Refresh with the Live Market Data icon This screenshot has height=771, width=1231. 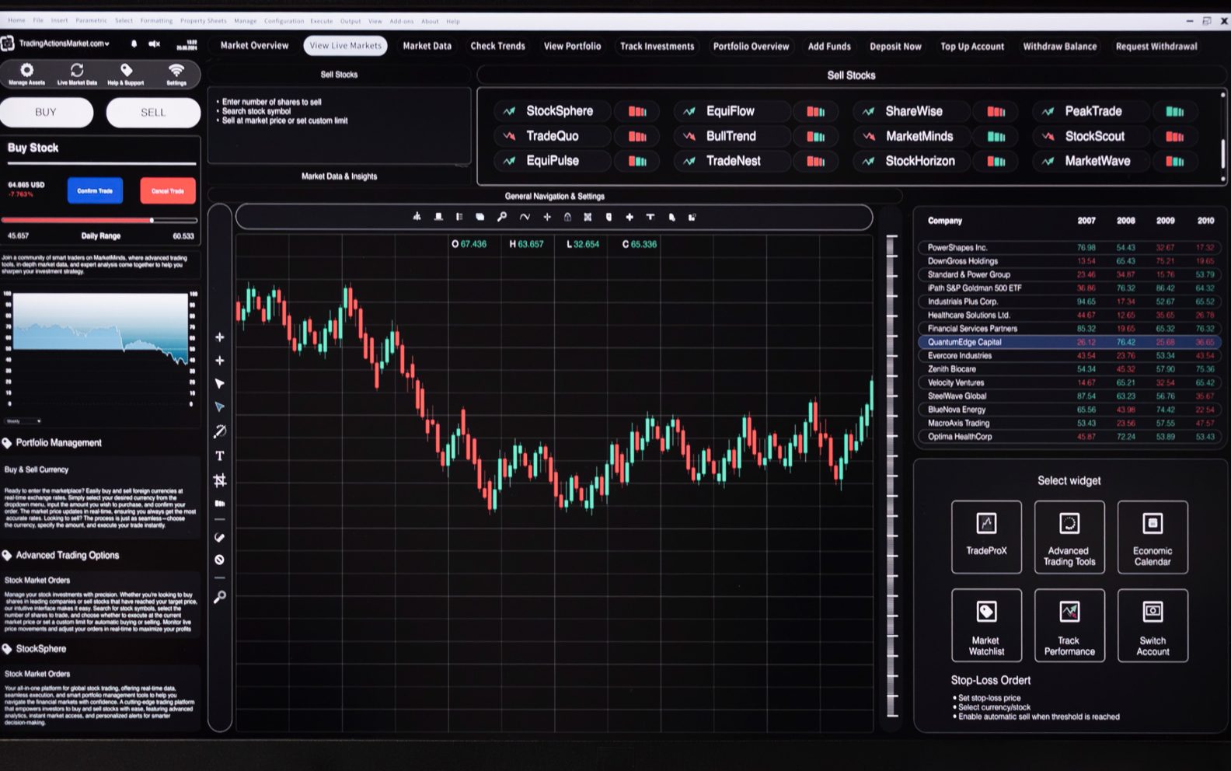click(77, 71)
